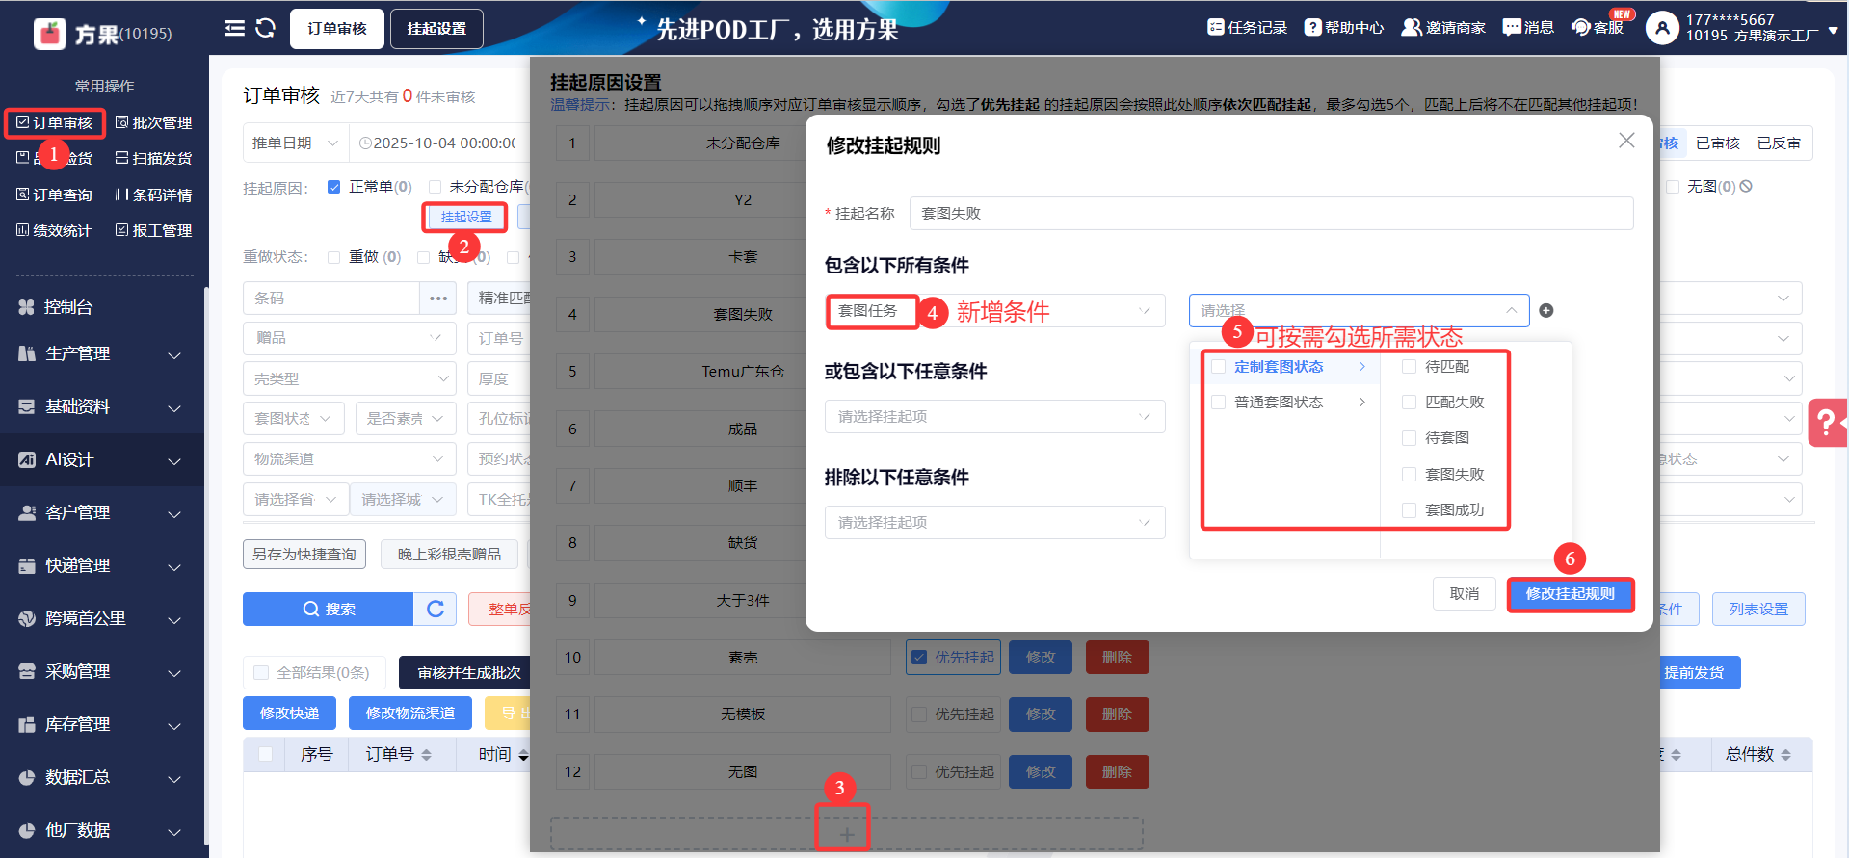
Task: Toggle the sidebar collapse hamburger icon
Action: coord(234,28)
